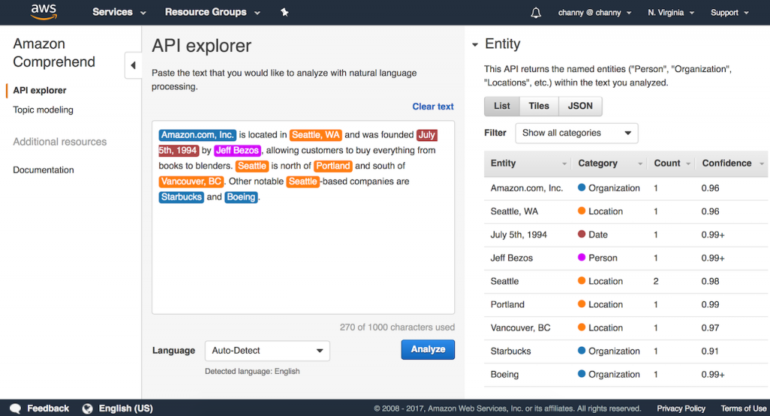Click the Detected language: English label
Image resolution: width=770 pixels, height=416 pixels.
click(252, 372)
